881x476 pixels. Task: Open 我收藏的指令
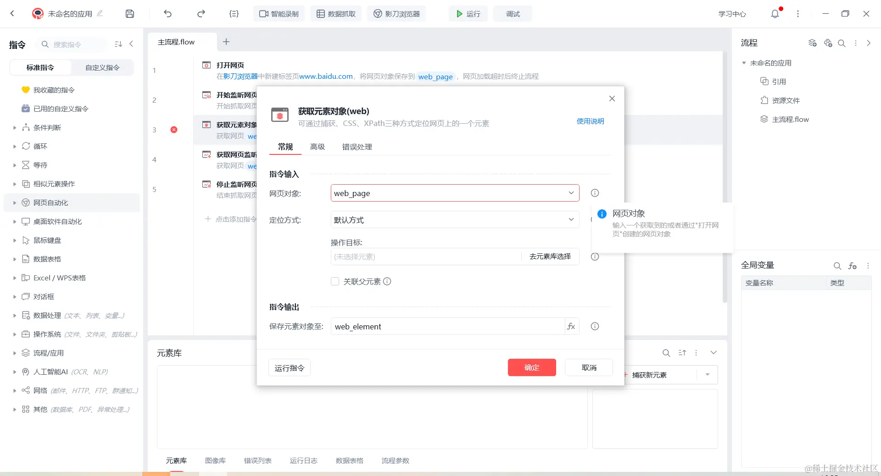click(x=54, y=90)
